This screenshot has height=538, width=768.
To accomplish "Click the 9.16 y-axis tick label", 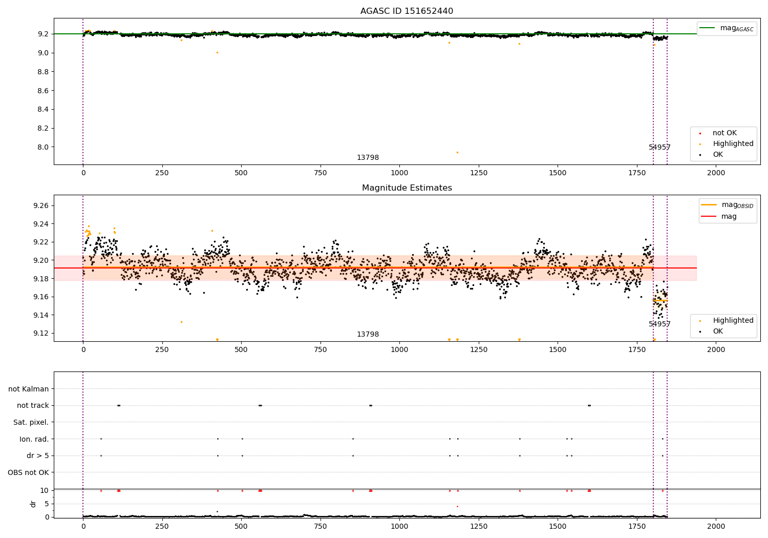I will [x=41, y=297].
